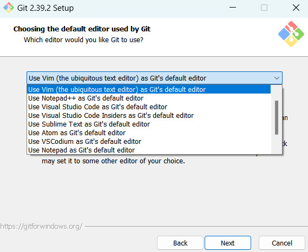Select Visual Studio Code Insiders option
Screen dimensions: 308x252
149,115
